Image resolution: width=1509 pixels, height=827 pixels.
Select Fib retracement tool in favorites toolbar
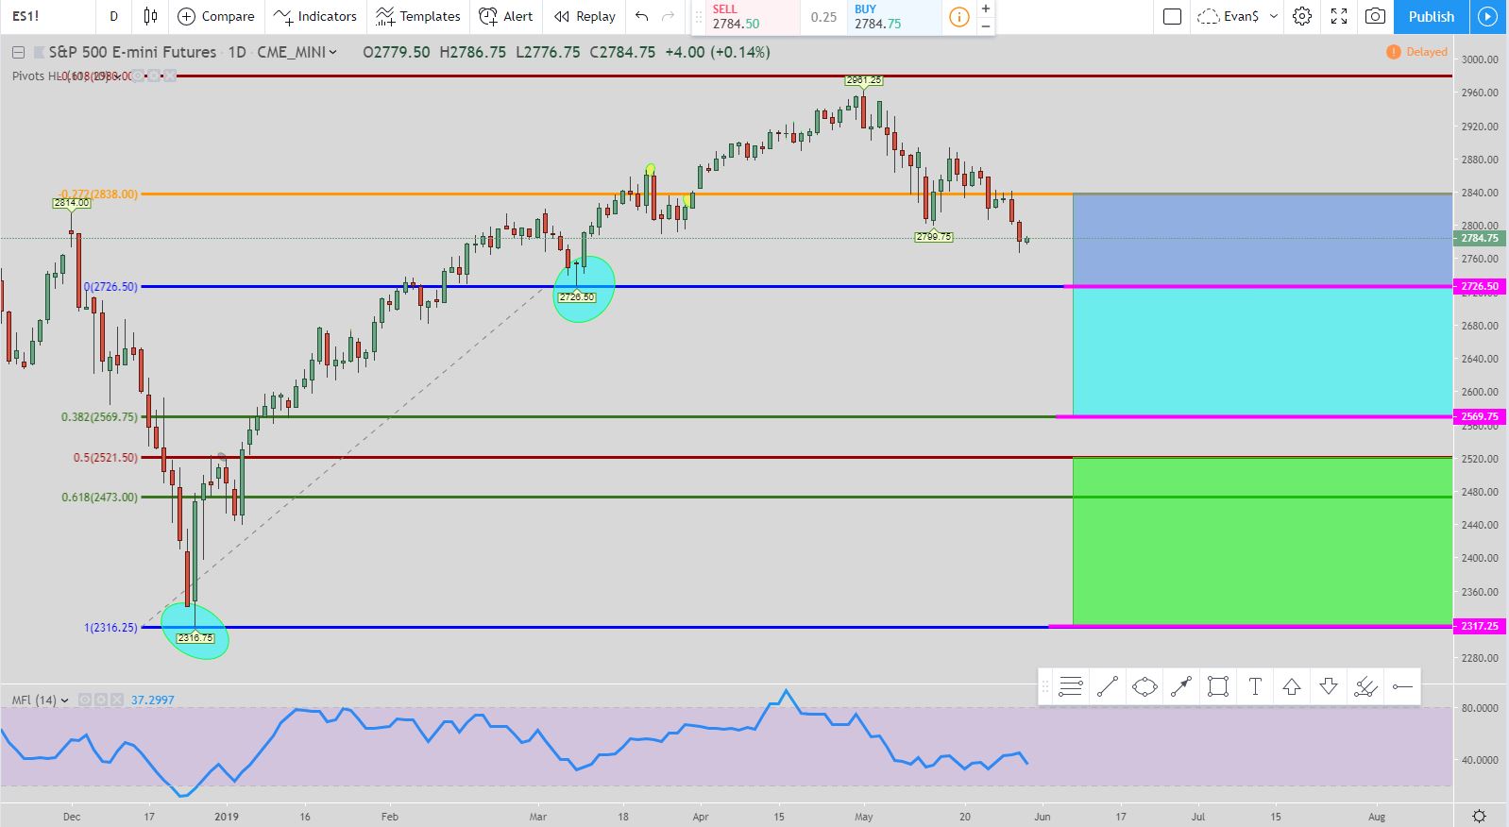pos(1070,686)
